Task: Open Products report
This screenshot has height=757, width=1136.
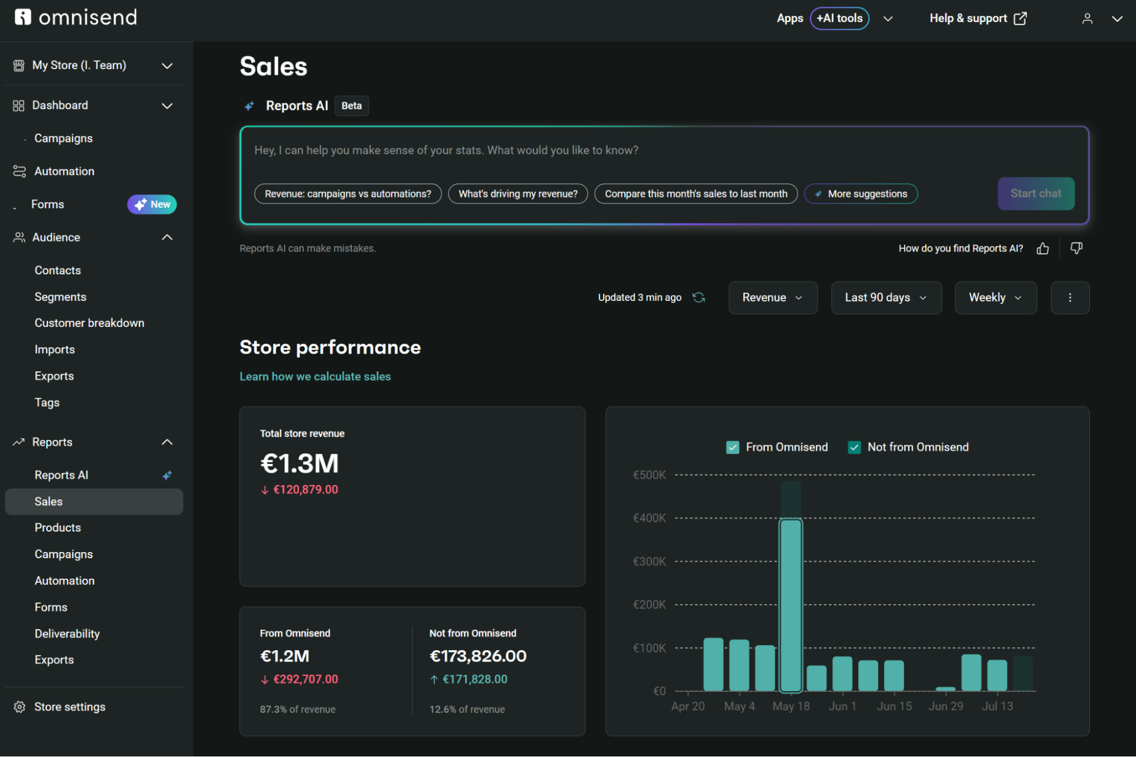Action: click(x=58, y=528)
